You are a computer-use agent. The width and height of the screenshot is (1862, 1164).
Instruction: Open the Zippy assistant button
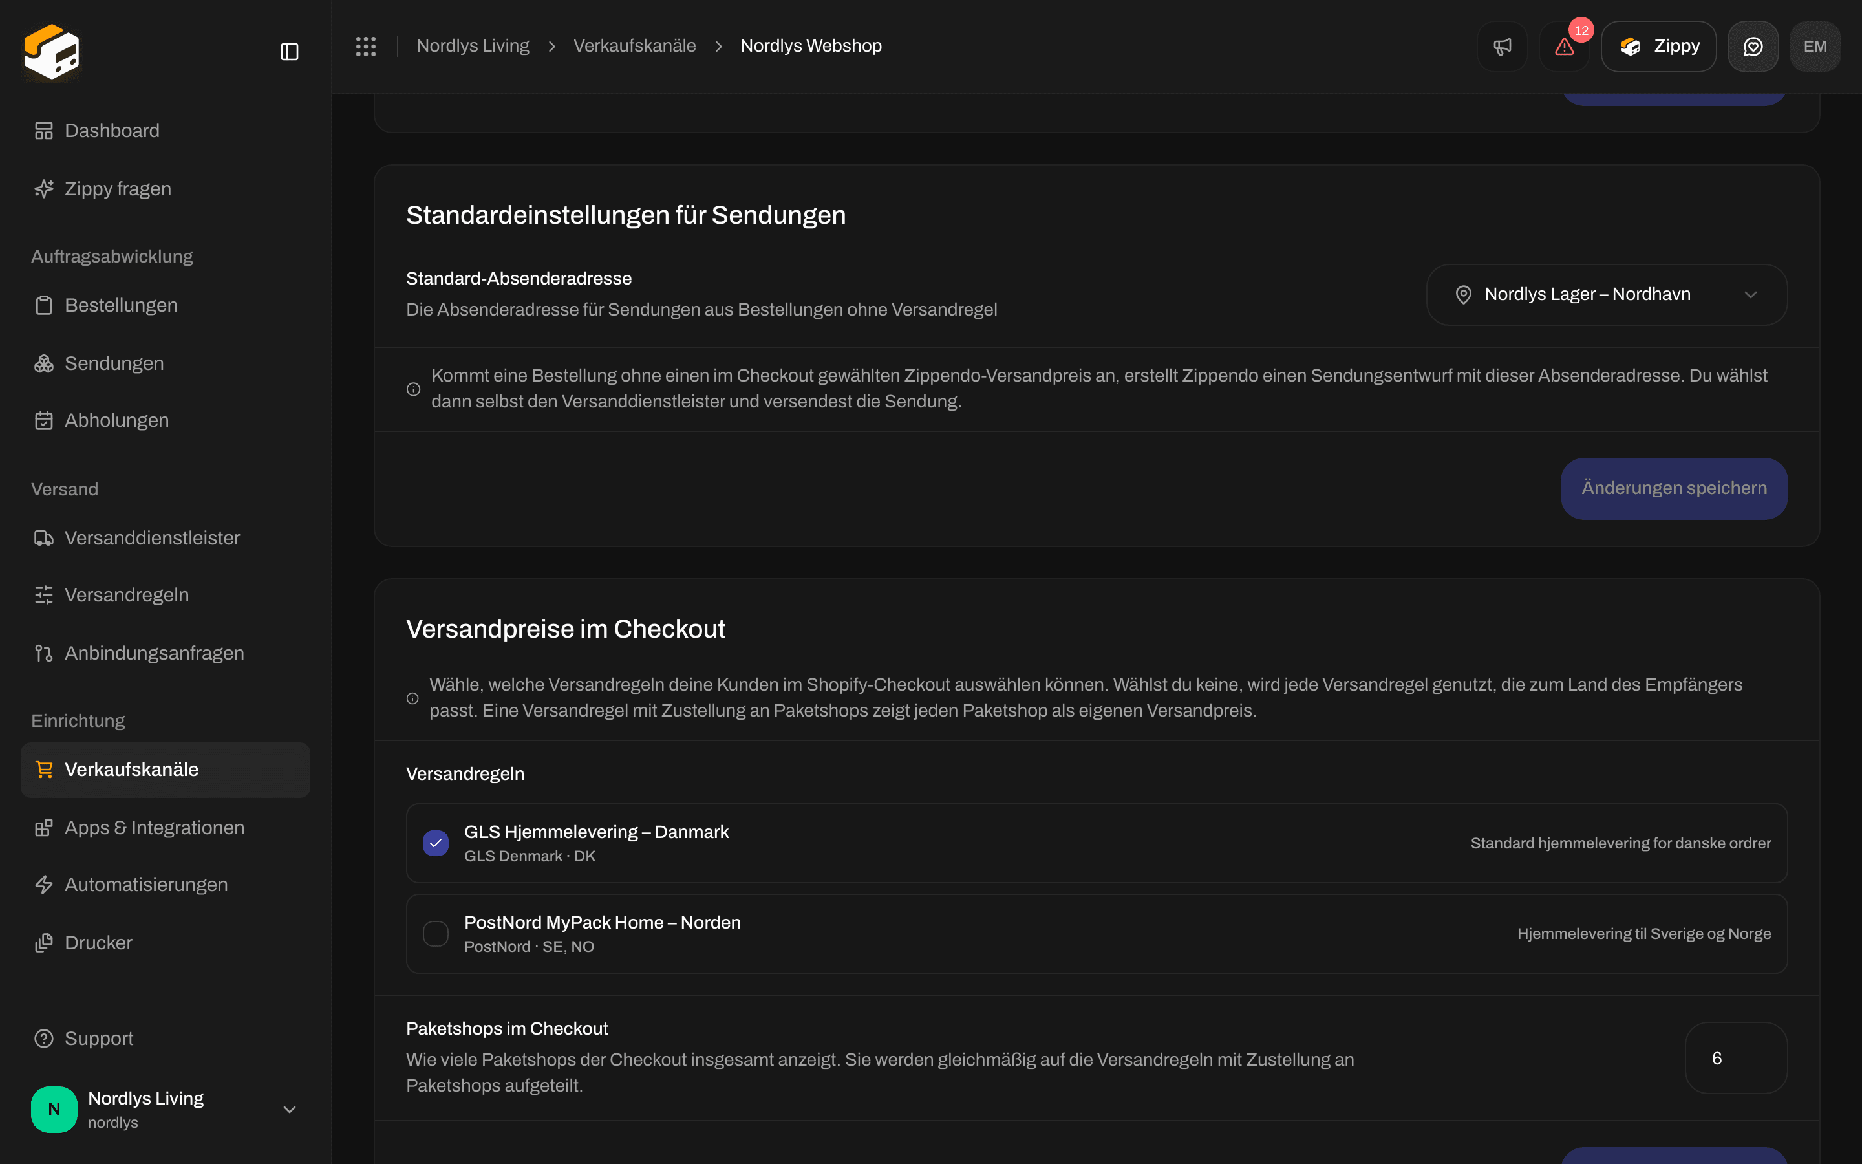click(1658, 46)
